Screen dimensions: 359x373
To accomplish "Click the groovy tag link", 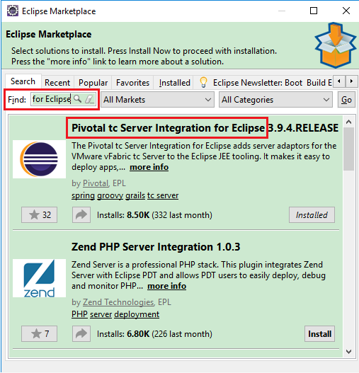I will tap(110, 195).
